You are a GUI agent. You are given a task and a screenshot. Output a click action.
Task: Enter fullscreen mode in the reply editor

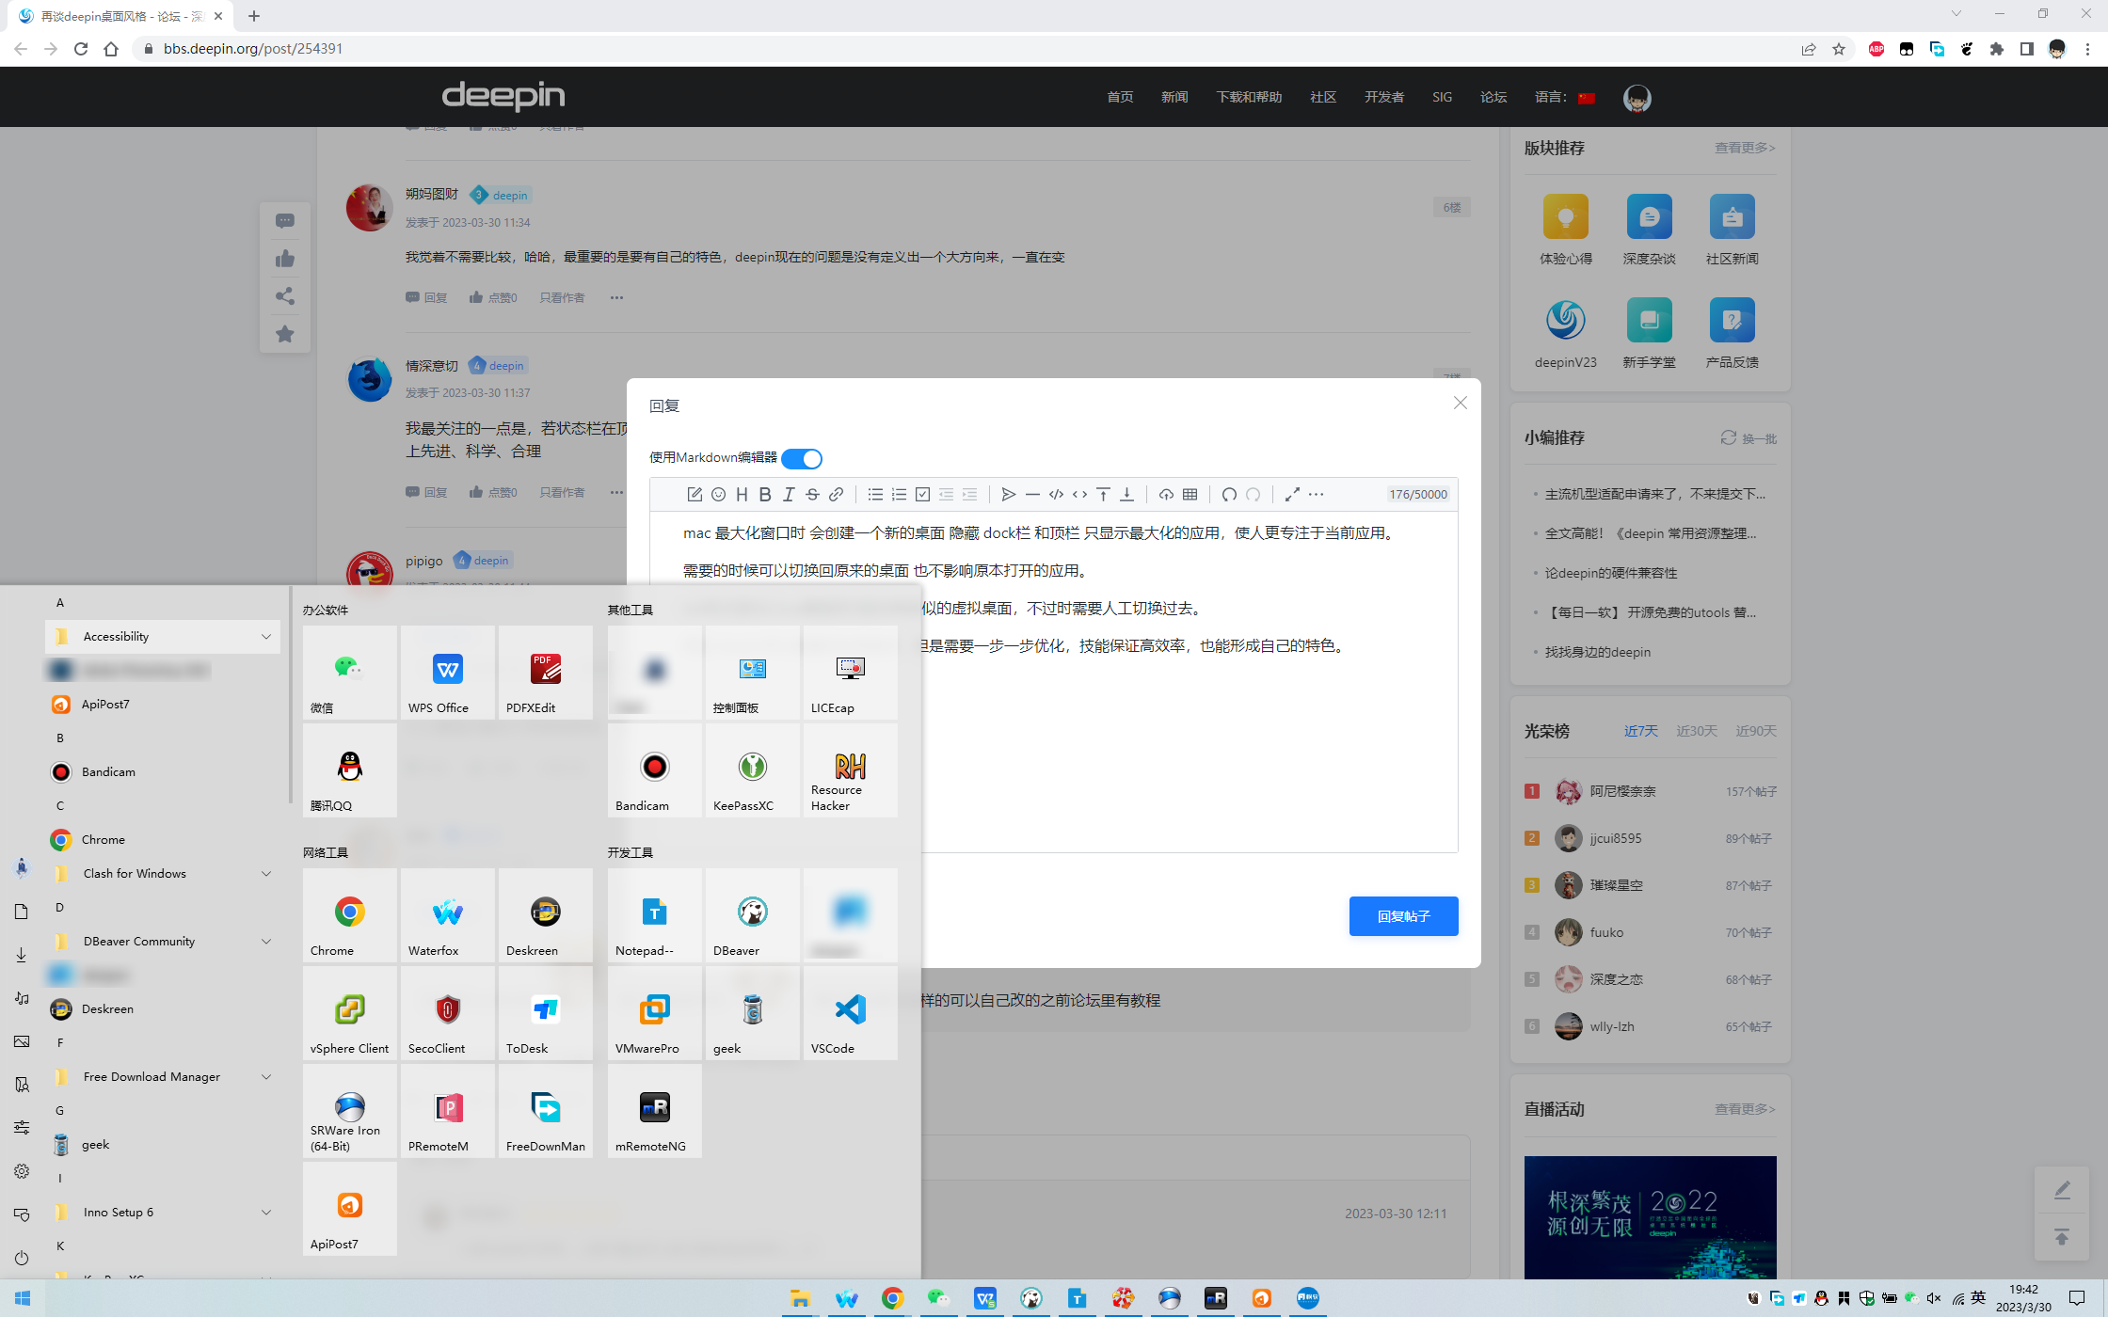[1292, 494]
